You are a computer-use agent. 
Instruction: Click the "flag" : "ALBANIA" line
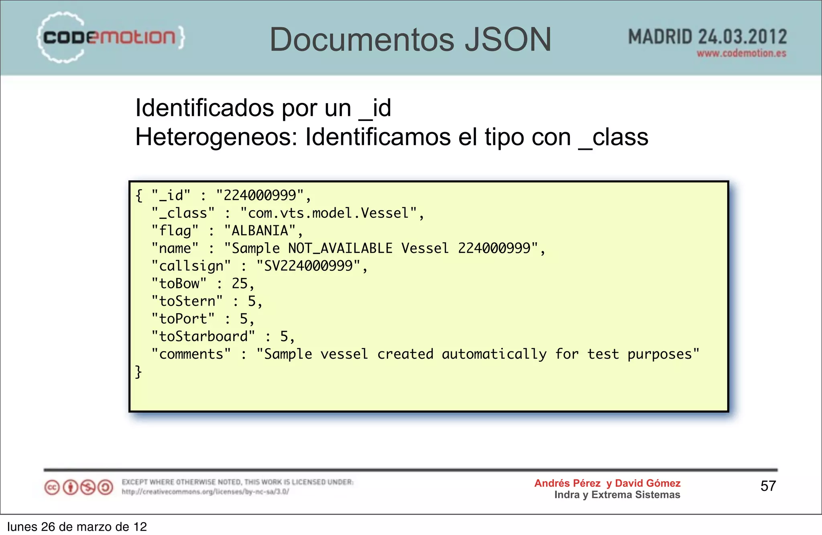coord(227,231)
